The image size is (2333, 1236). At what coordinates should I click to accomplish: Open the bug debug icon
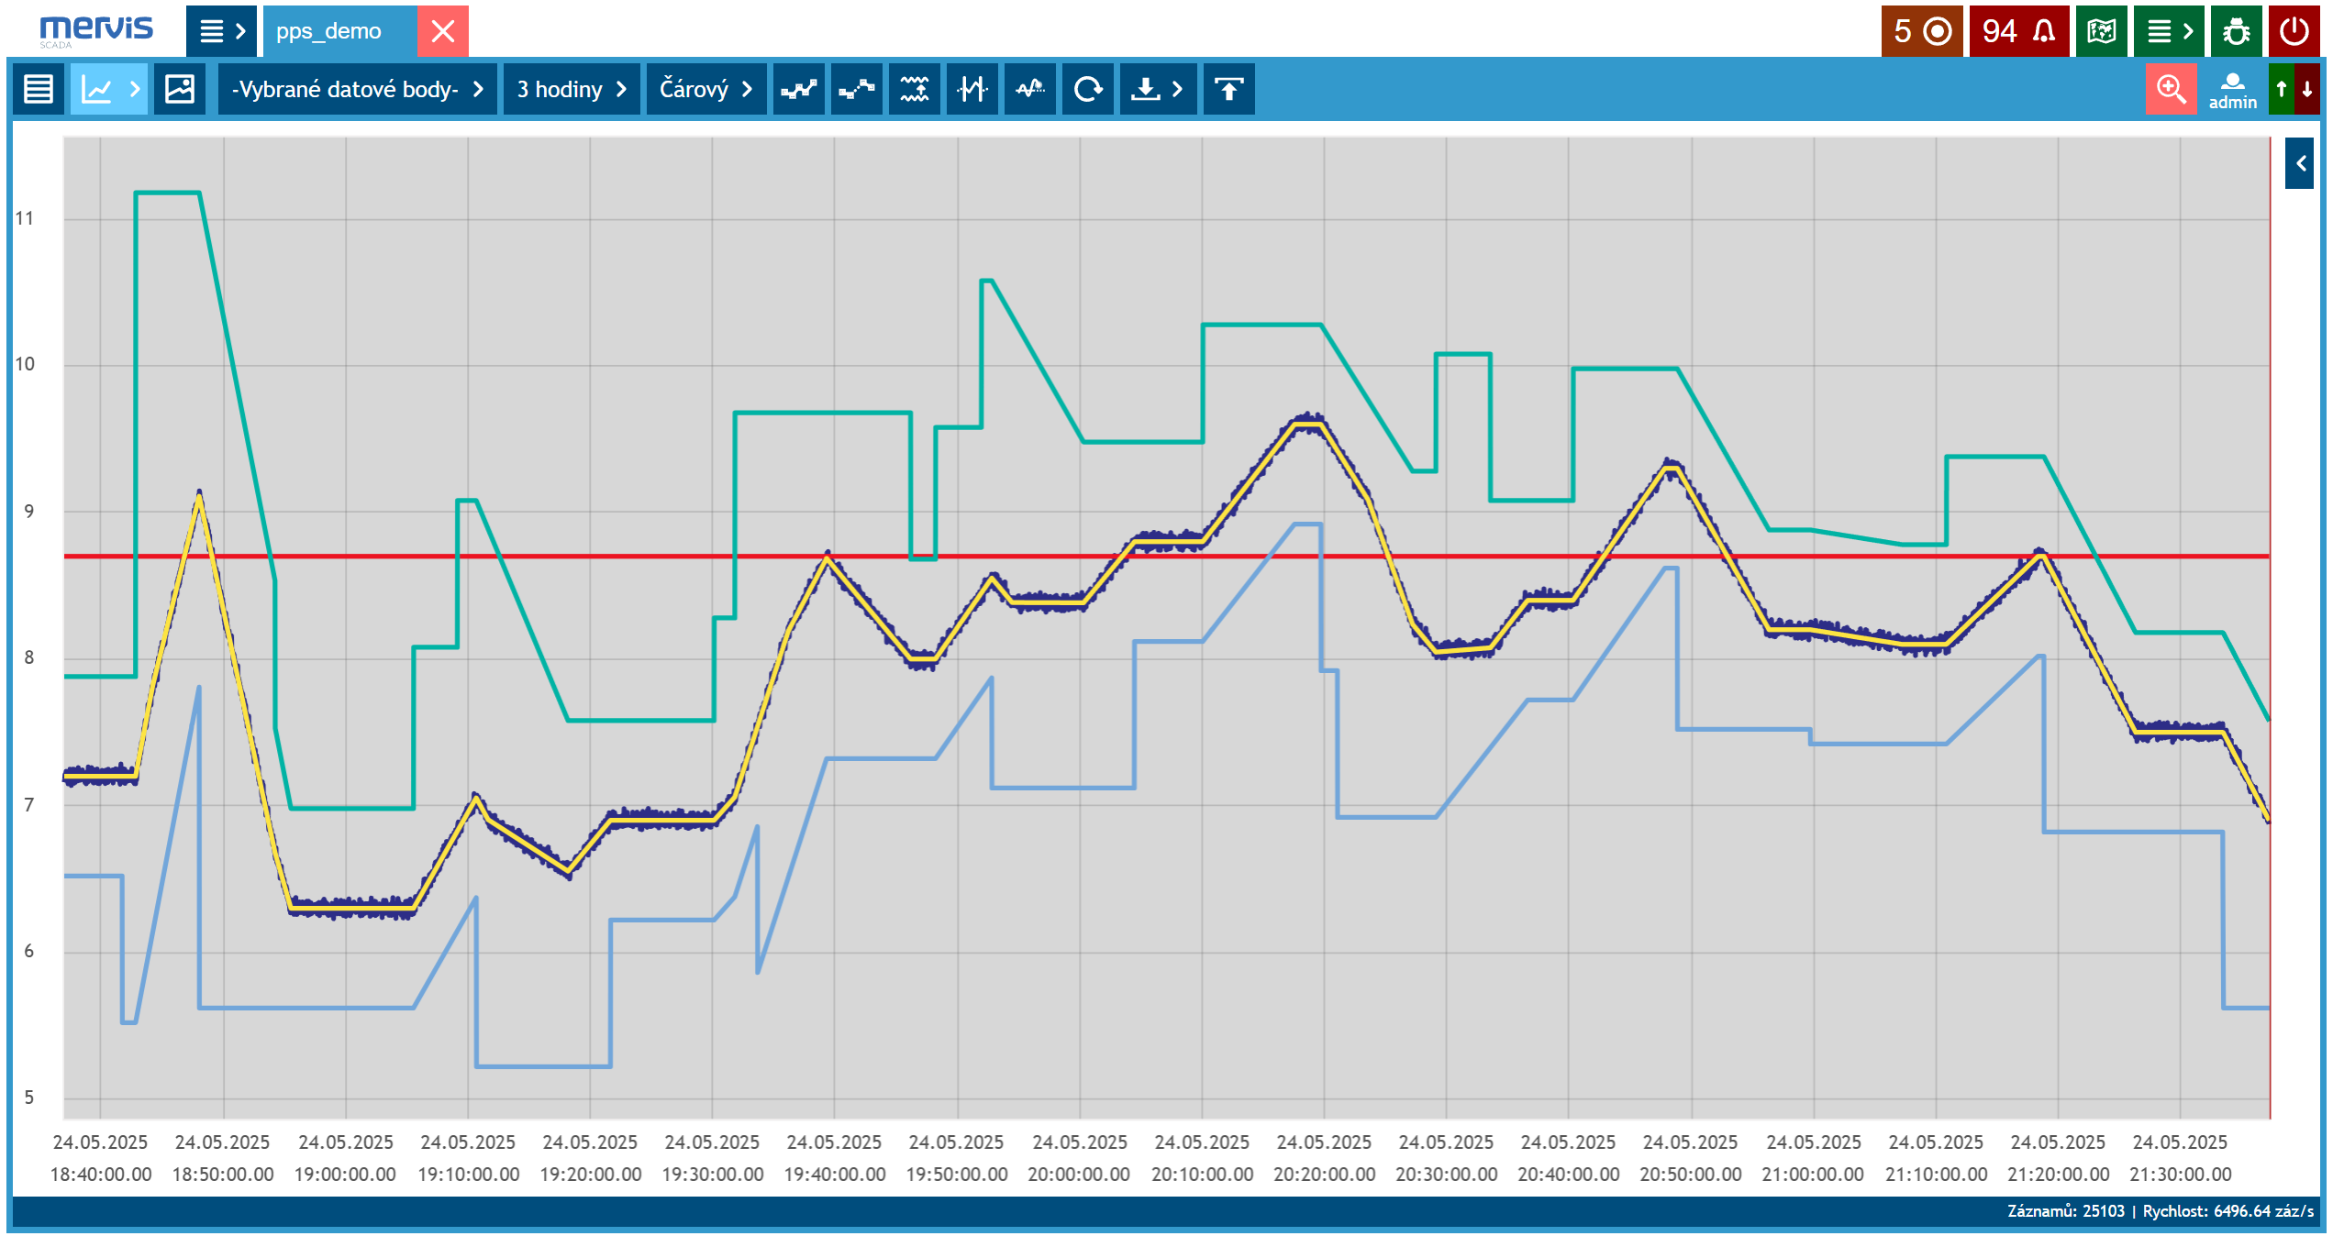2236,31
